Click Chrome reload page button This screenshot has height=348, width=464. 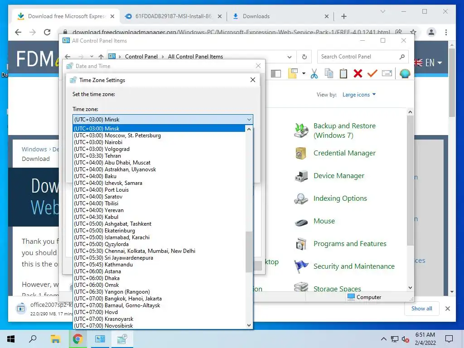pyautogui.click(x=47, y=32)
